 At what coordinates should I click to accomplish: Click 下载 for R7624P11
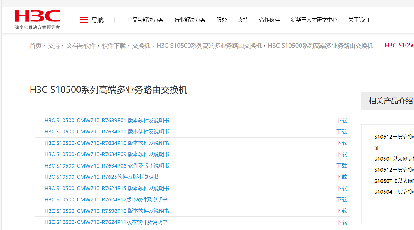tap(342, 222)
